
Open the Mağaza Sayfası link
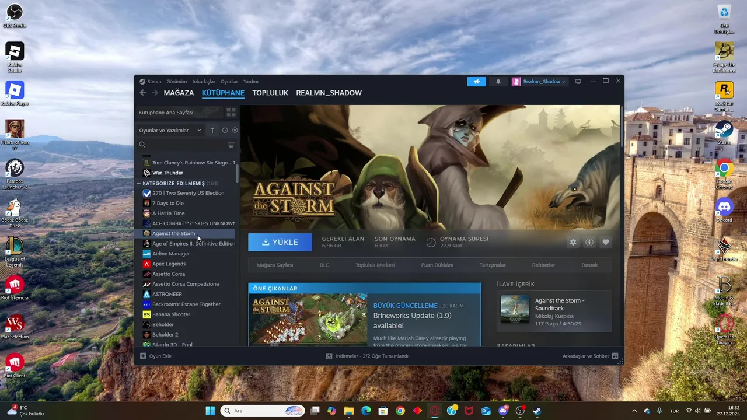pyautogui.click(x=275, y=265)
